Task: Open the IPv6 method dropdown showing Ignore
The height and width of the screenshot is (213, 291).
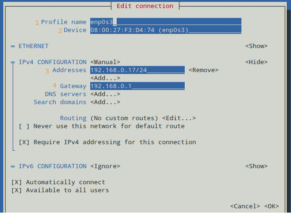Action: (105, 166)
